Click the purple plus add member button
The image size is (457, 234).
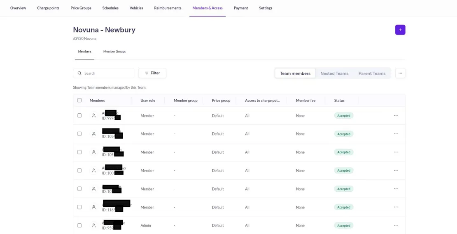(400, 30)
